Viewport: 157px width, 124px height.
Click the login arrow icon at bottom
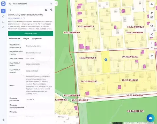click(3, 120)
